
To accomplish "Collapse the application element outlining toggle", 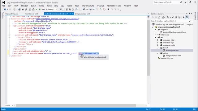I will [x=10, y=26].
